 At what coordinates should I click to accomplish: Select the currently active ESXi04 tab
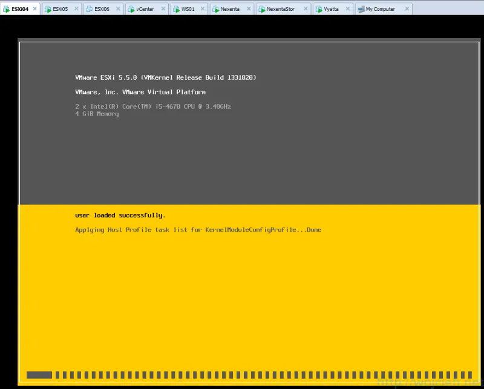click(x=20, y=8)
